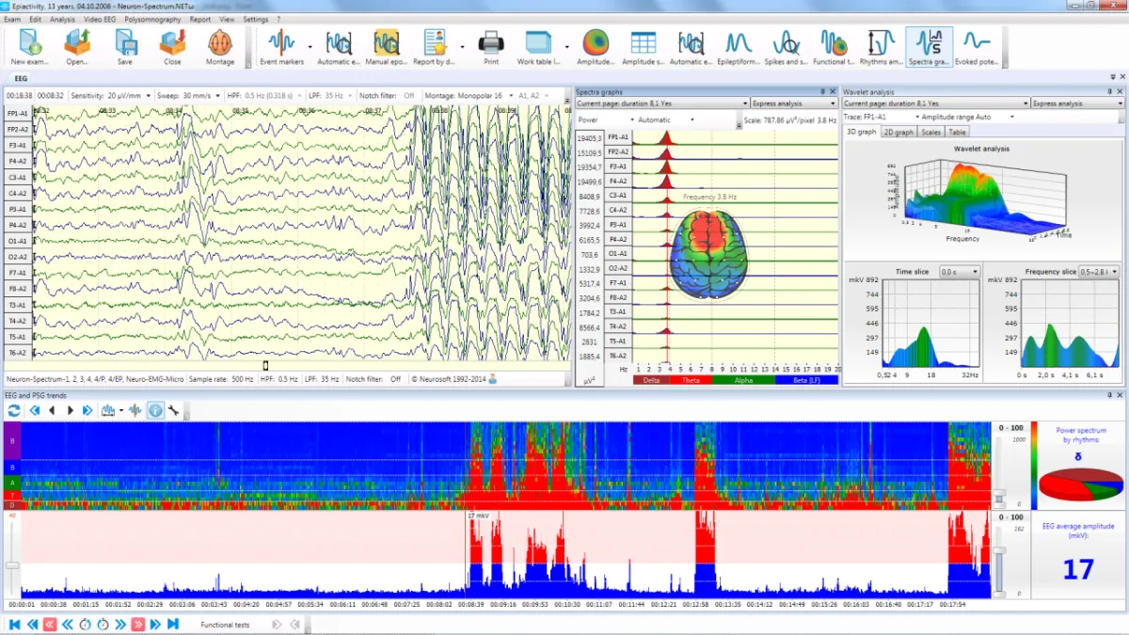Toggle the info button in trends toolbar
This screenshot has height=635, width=1129.
click(x=155, y=411)
